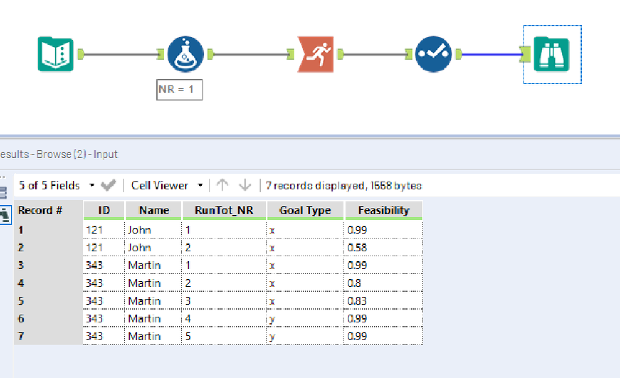The height and width of the screenshot is (378, 620).
Task: Select record row number 5
Action: (x=48, y=301)
